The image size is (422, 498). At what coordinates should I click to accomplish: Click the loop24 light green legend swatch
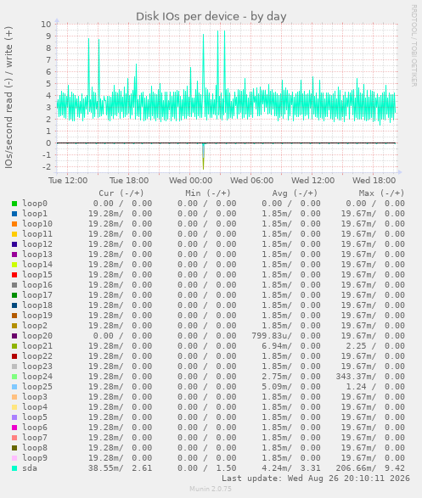point(14,377)
